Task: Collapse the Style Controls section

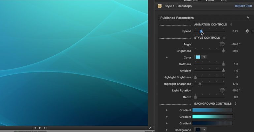Action: 224,38
